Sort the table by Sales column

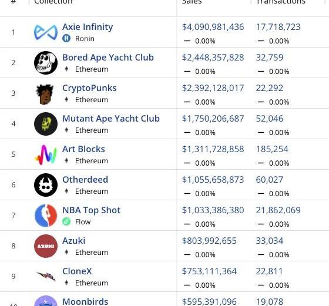(192, 2)
